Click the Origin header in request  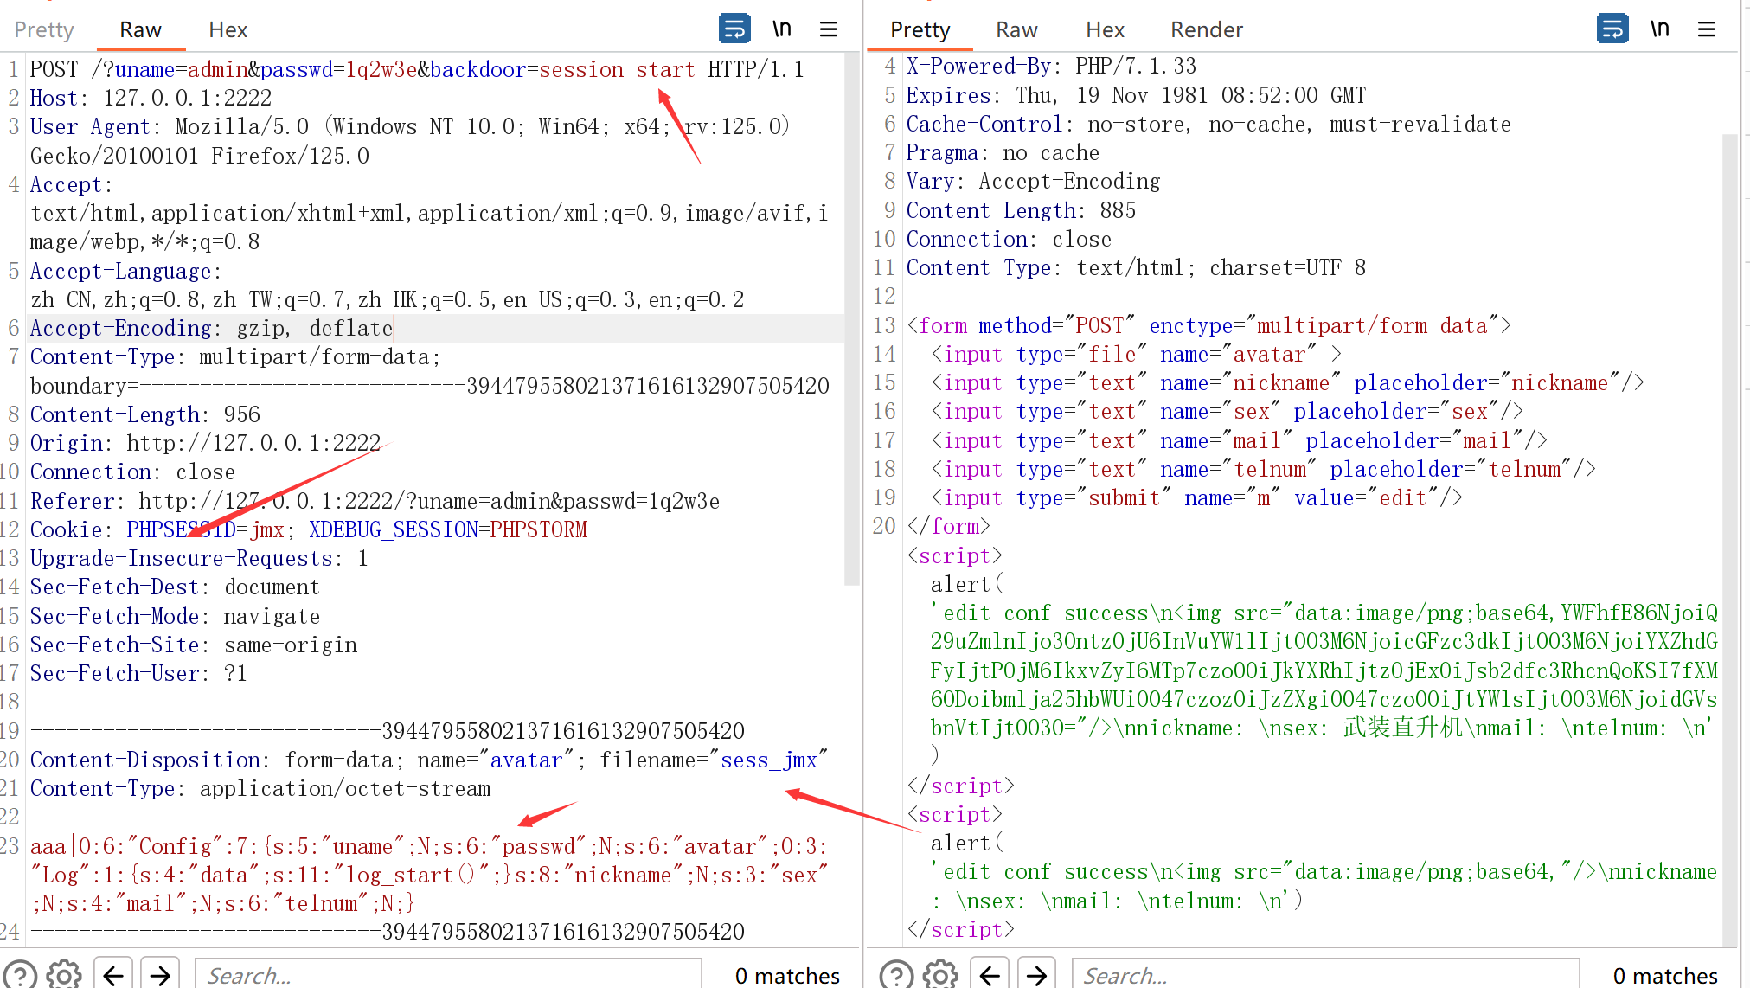point(206,444)
